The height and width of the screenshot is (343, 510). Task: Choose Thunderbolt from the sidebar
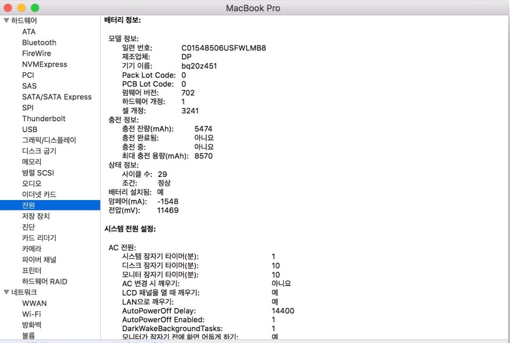click(43, 118)
